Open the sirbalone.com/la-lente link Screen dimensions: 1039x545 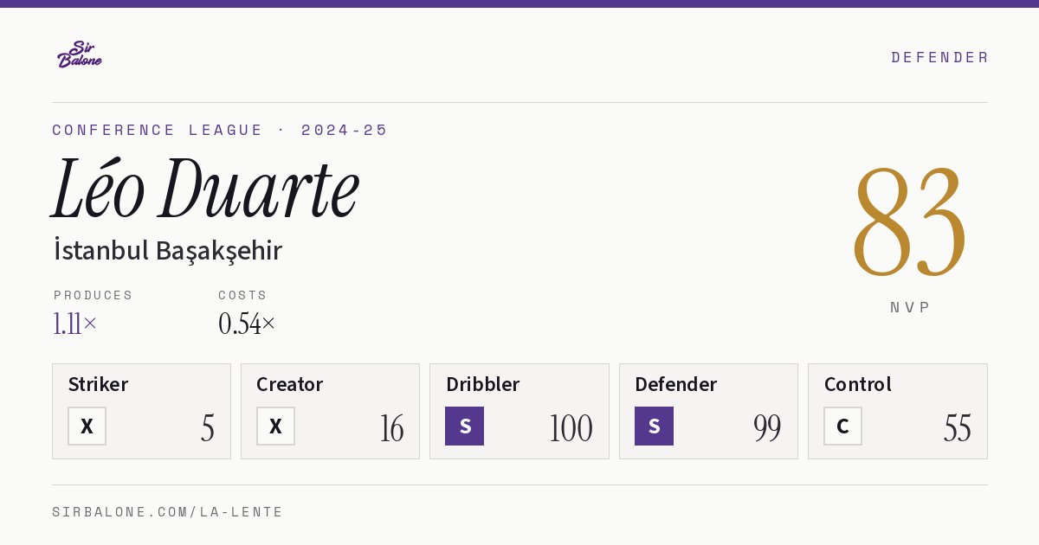pos(168,512)
